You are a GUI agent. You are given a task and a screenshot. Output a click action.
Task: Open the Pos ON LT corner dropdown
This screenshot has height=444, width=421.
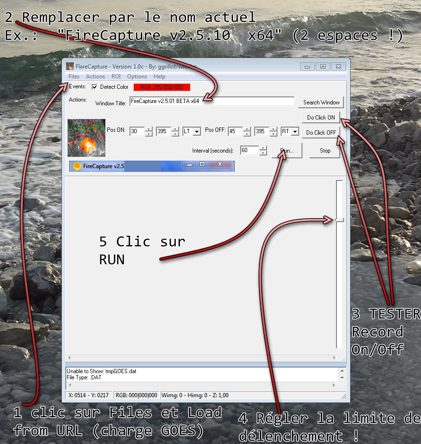tap(197, 131)
